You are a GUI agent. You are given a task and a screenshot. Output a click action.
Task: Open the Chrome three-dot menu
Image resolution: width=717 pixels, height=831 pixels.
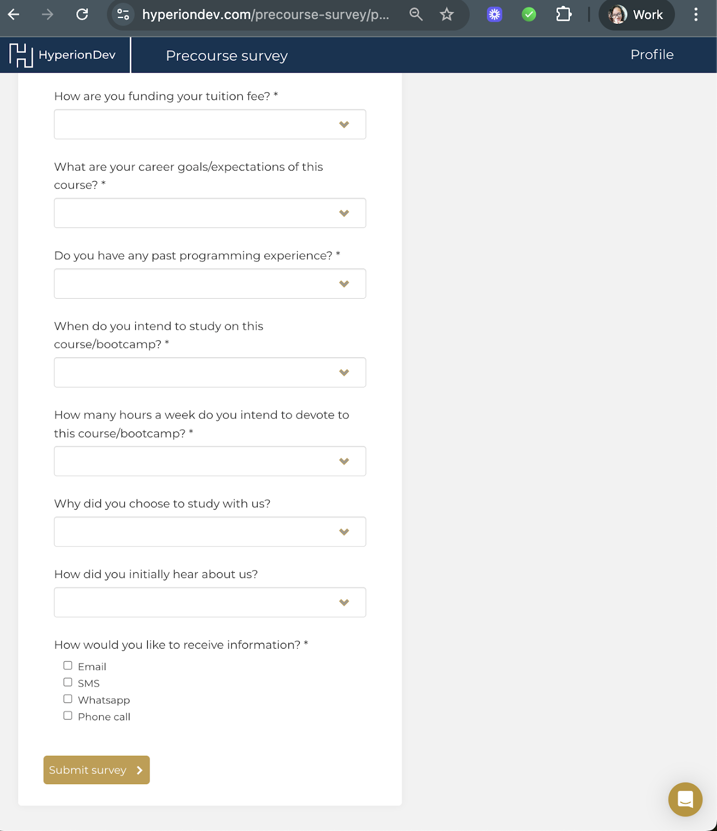pyautogui.click(x=696, y=15)
